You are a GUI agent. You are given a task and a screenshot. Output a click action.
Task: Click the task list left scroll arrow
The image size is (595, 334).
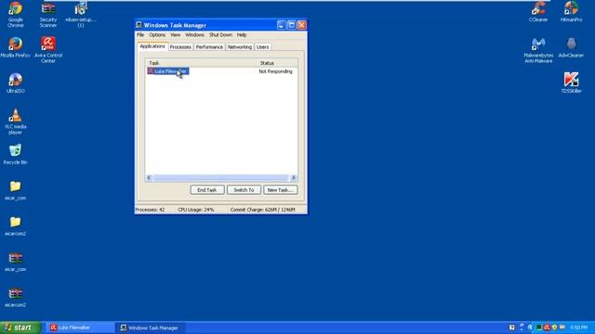pos(149,177)
